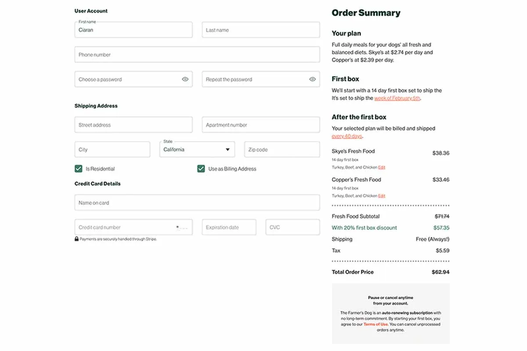
Task: Click the Name on card field
Action: tap(196, 202)
